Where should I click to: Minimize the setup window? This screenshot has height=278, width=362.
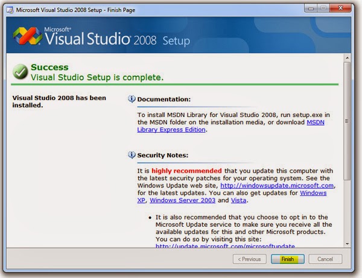point(311,8)
